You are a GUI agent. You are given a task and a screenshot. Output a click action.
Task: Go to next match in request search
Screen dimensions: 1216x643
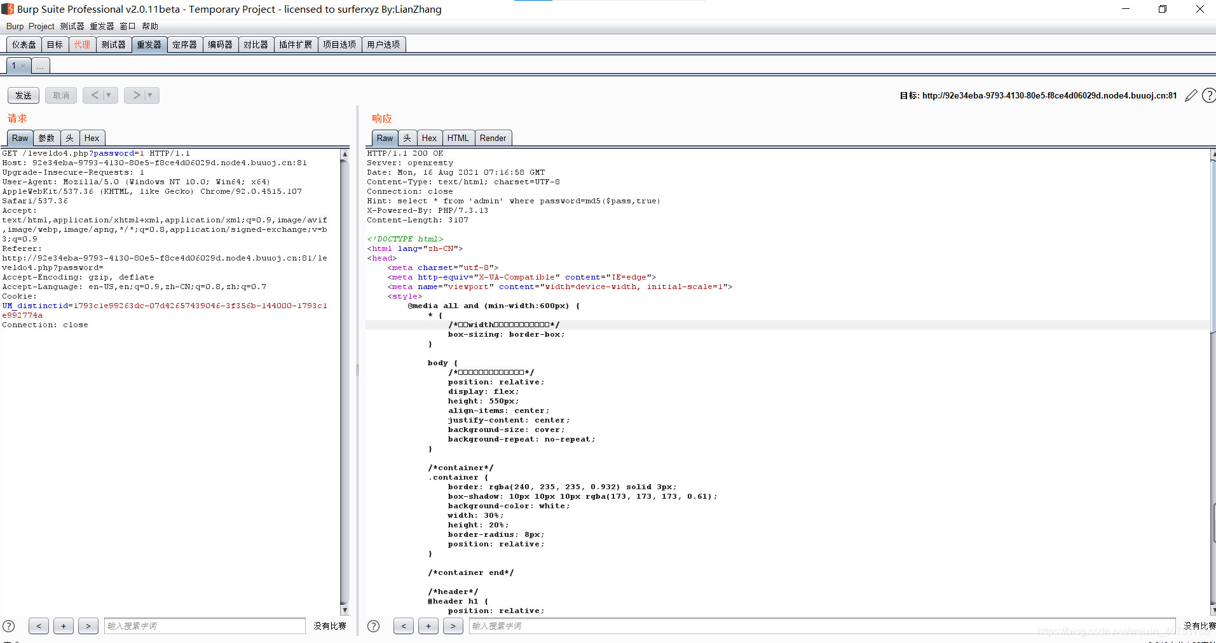(88, 626)
